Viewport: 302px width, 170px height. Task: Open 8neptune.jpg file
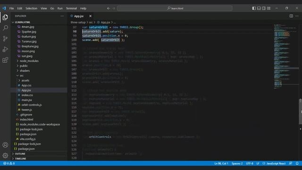tap(30, 46)
